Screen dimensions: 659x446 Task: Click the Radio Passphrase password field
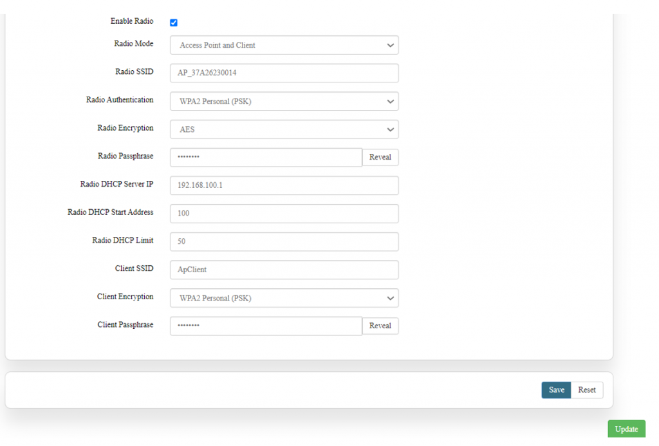tap(266, 157)
